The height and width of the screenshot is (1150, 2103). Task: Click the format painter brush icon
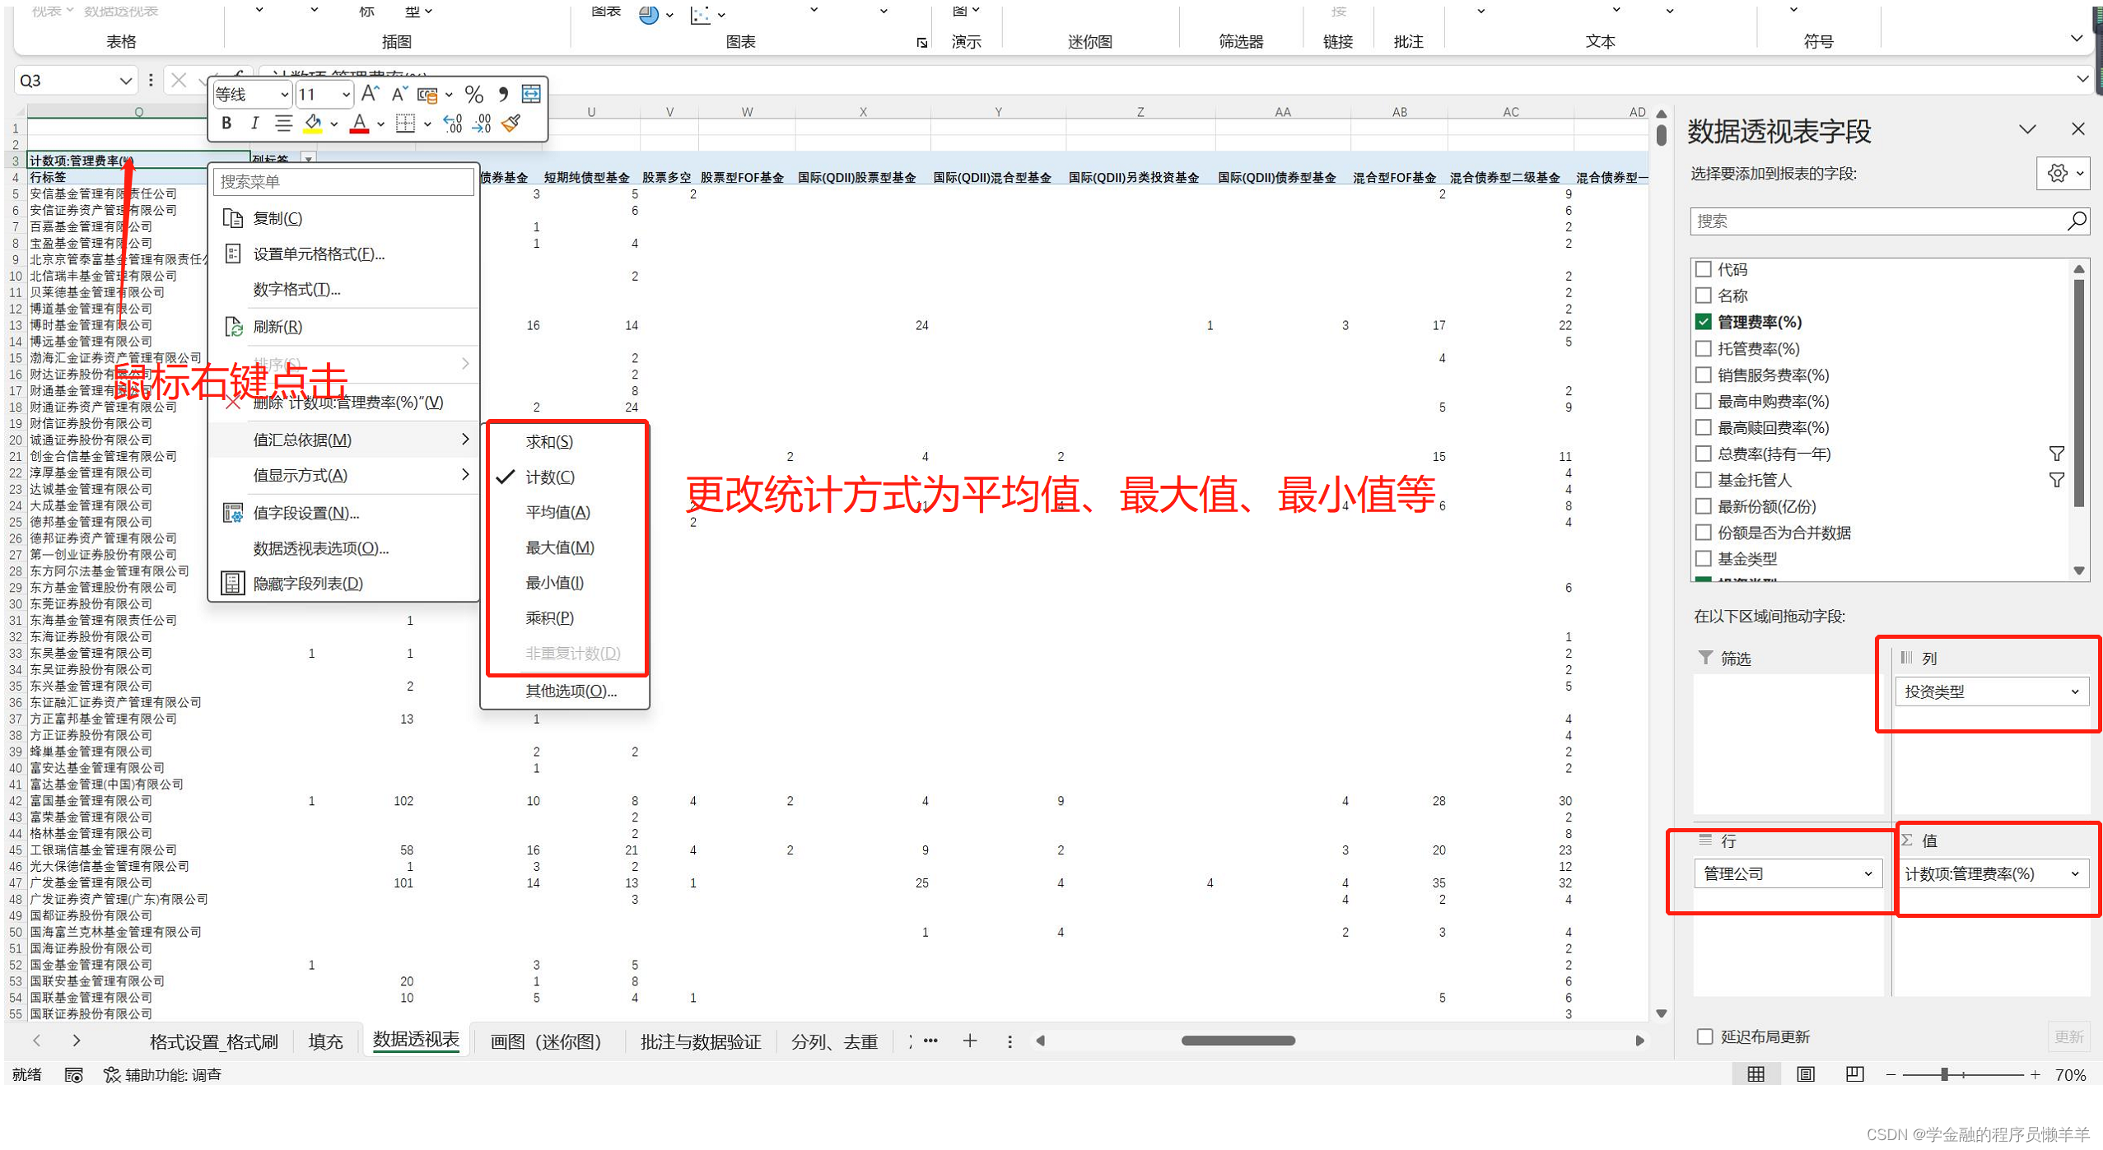tap(511, 123)
